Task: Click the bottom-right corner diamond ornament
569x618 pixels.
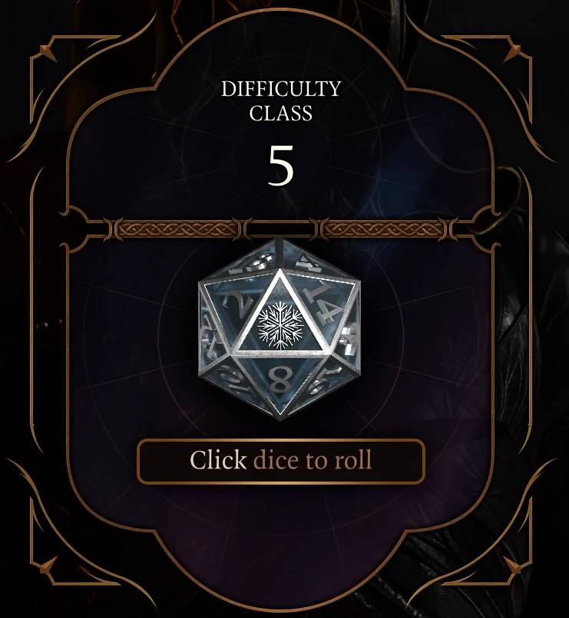Action: [514, 566]
